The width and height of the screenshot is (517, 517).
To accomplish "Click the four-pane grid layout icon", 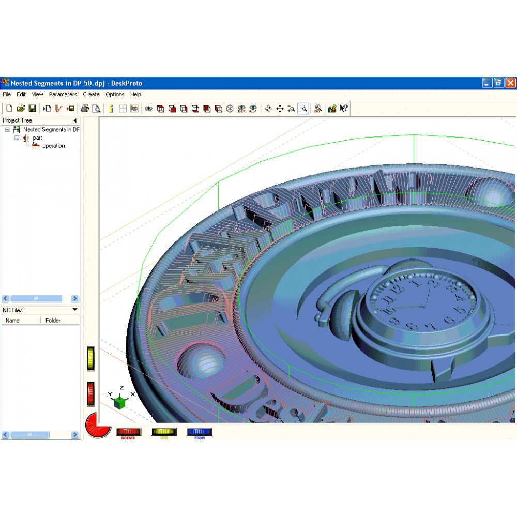I will (x=123, y=108).
